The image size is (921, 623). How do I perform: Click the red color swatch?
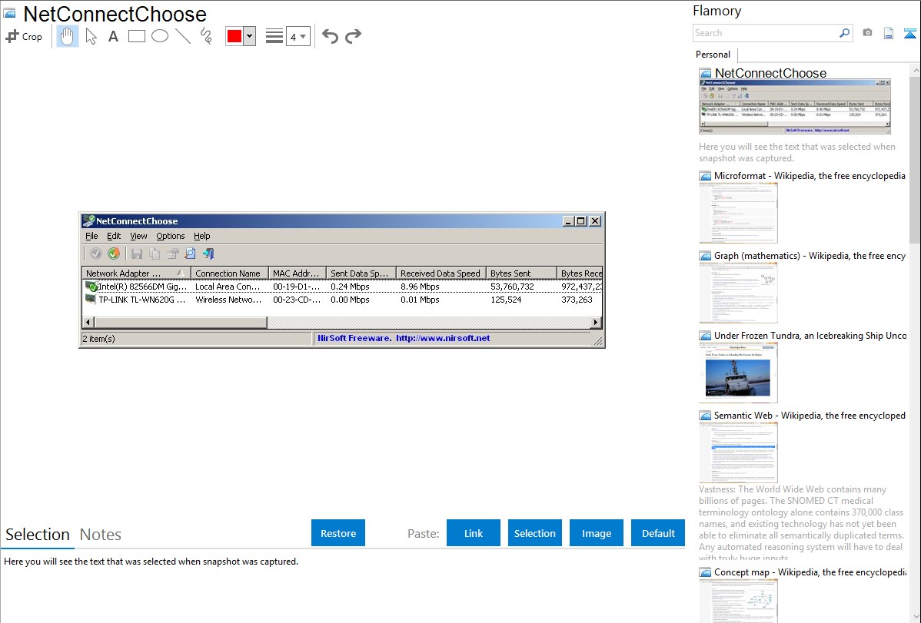point(234,36)
